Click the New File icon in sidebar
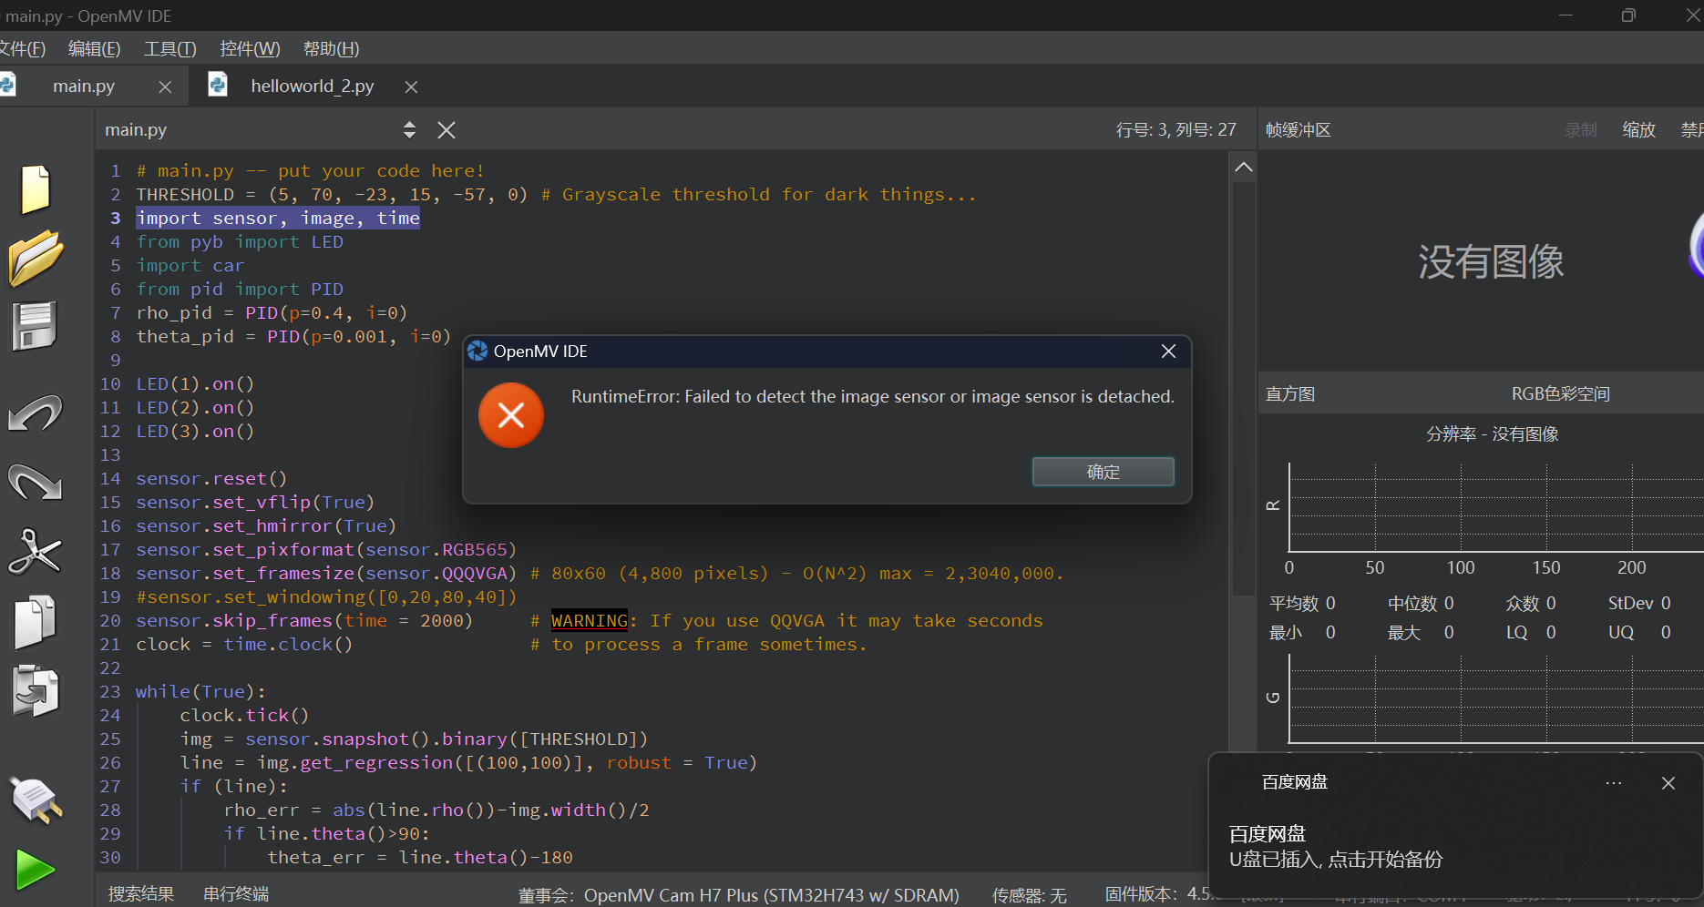Screen dimensions: 1704x907 (x=35, y=189)
